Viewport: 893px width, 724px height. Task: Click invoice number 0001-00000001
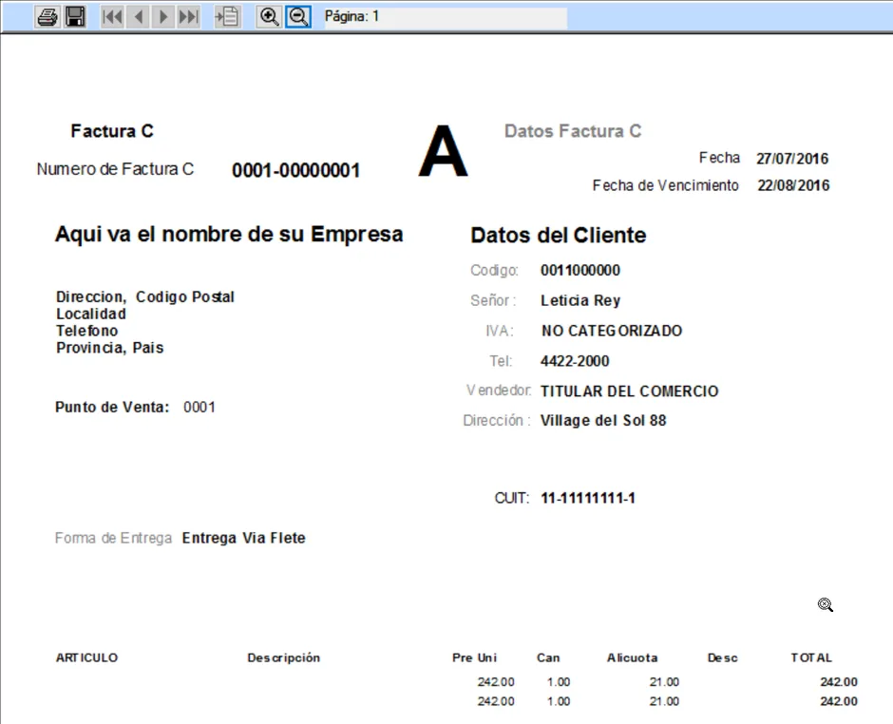pyautogui.click(x=295, y=170)
